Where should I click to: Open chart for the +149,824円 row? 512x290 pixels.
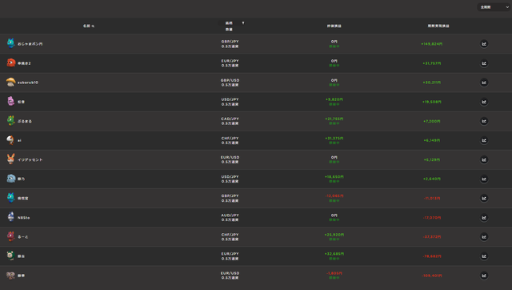pyautogui.click(x=484, y=44)
